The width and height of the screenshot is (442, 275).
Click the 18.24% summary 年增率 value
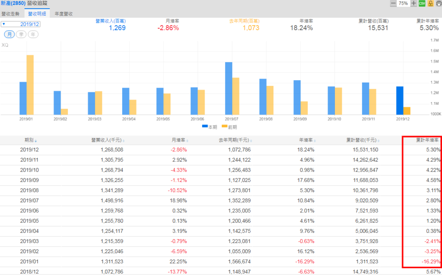[x=301, y=28]
